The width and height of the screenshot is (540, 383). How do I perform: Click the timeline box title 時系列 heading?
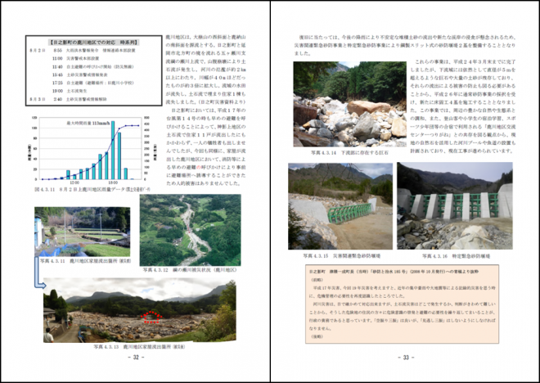point(93,43)
